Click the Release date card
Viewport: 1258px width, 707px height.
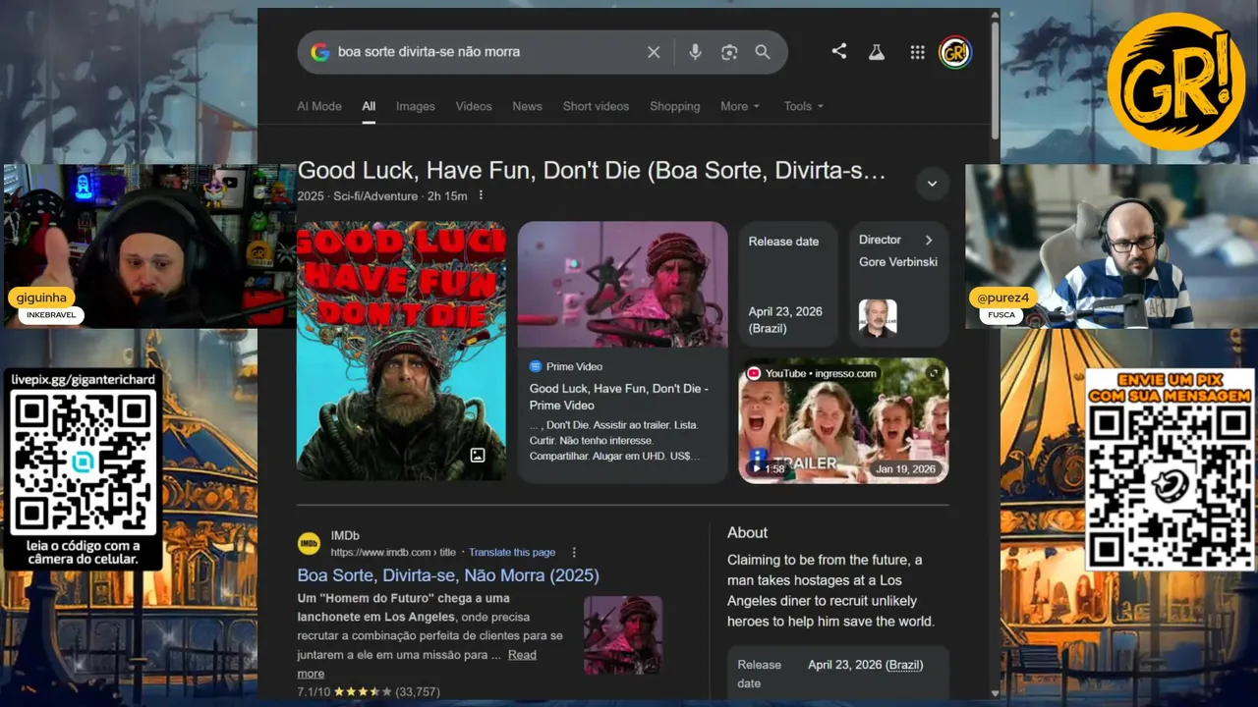[788, 284]
